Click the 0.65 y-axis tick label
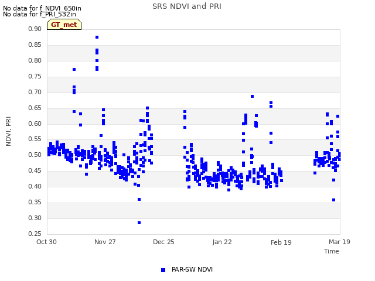This screenshot has height=281, width=375. [35, 108]
